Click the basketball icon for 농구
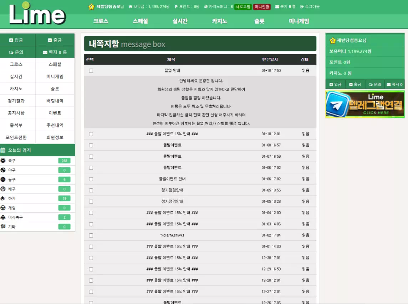 tap(3, 179)
